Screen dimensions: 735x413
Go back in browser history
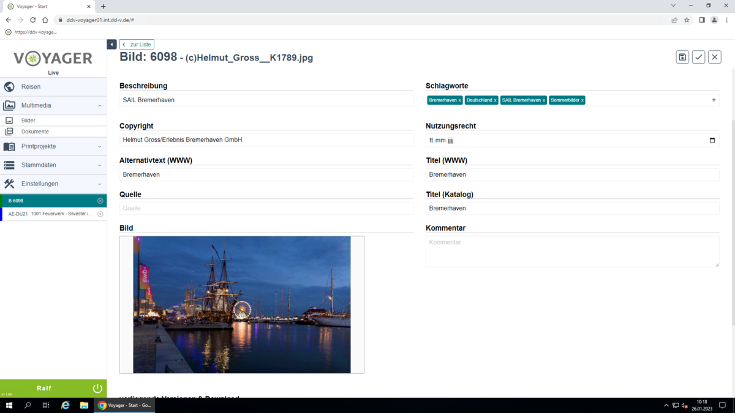pyautogui.click(x=8, y=20)
